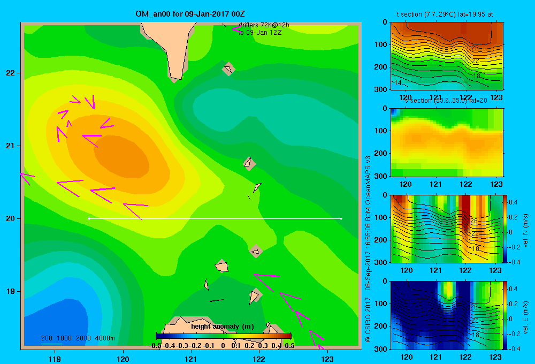The image size is (535, 364).
Task: Click latitude label 22 on main map
Action: tap(11, 73)
